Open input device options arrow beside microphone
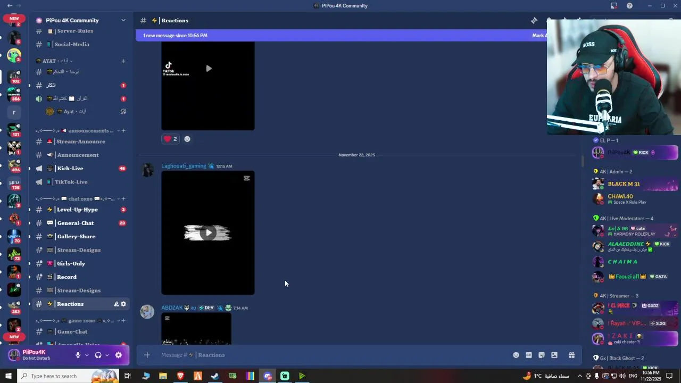Image resolution: width=681 pixels, height=383 pixels. [x=87, y=355]
